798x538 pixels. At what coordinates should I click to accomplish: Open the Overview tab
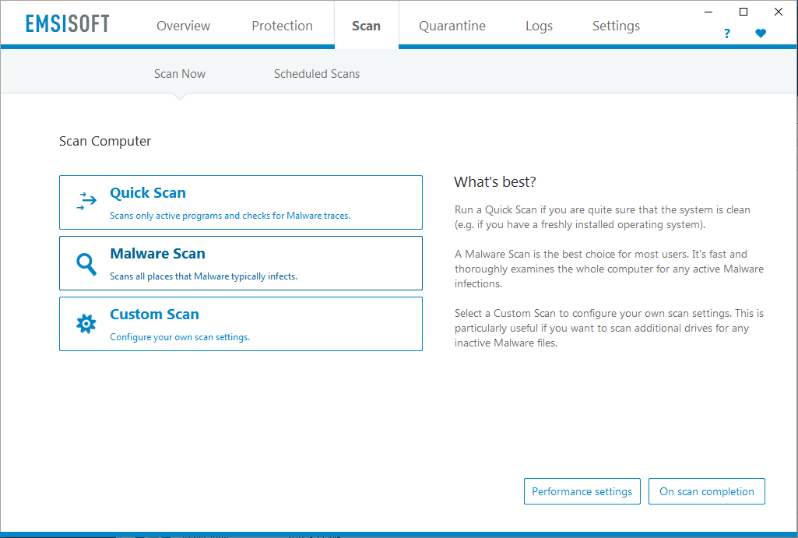tap(183, 26)
